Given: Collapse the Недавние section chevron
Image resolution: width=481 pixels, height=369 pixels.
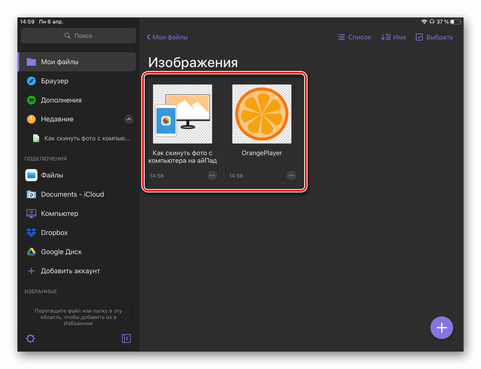Looking at the screenshot, I should click(x=129, y=119).
